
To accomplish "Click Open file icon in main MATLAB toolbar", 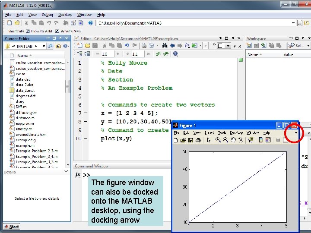I will (17, 23).
